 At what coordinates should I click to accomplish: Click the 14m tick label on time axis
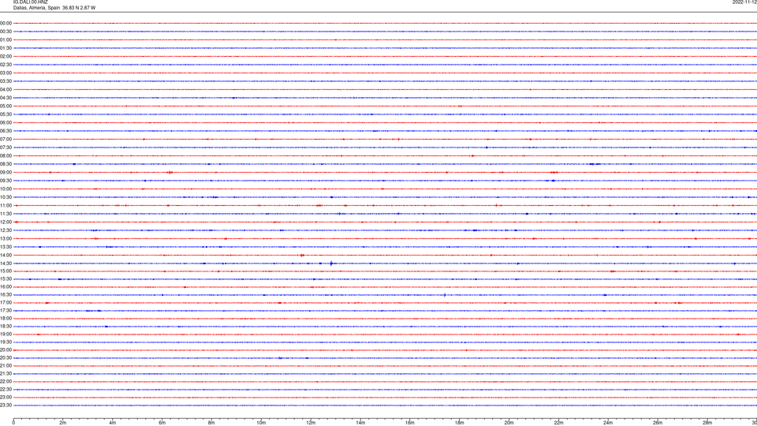360,423
